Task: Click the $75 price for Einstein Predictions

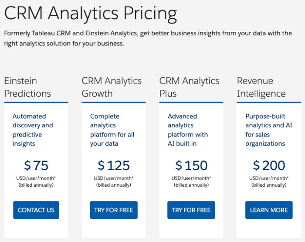Action: coord(36,165)
